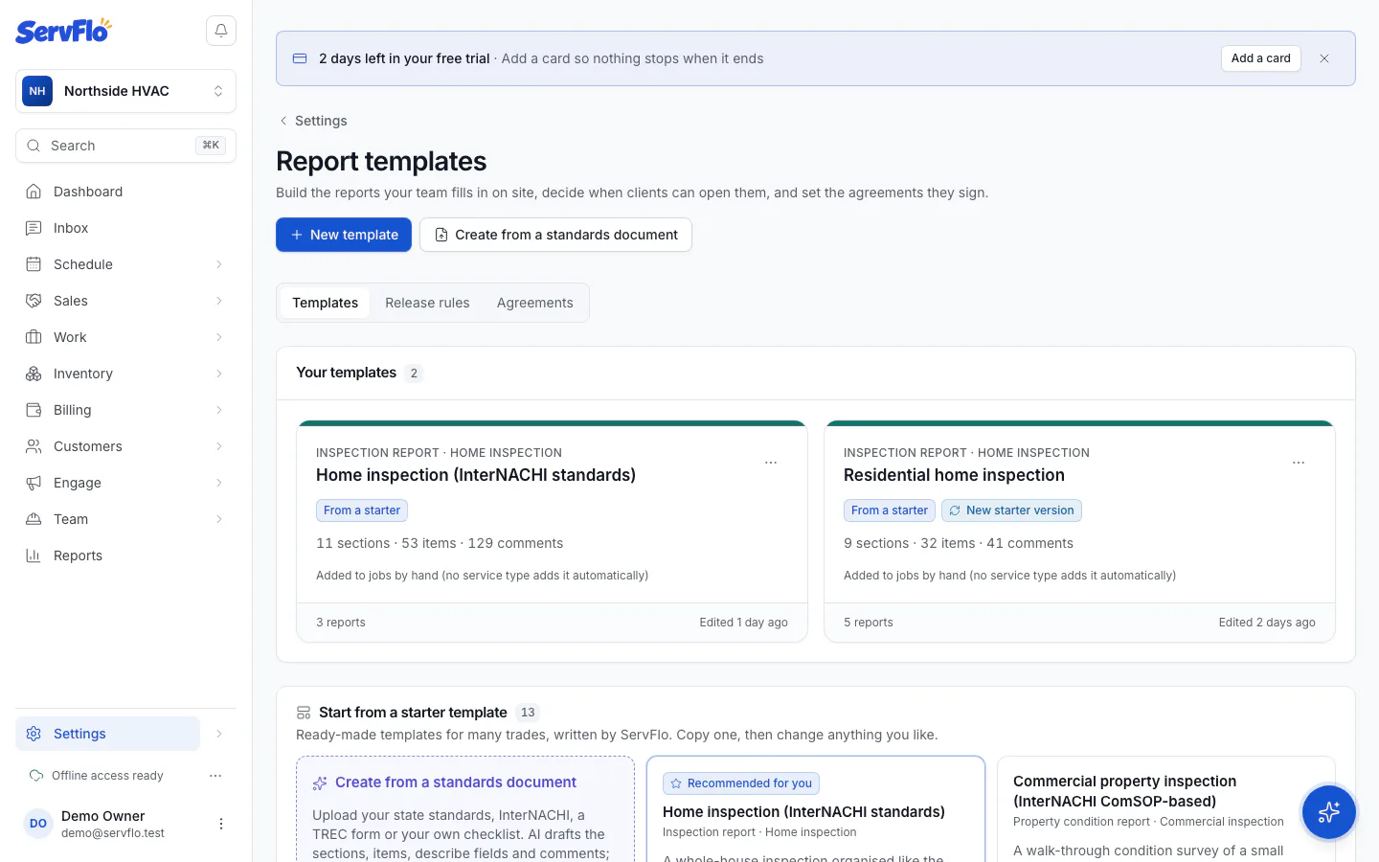This screenshot has height=862, width=1379.
Task: Click the Sales handshake icon
Action: (34, 301)
